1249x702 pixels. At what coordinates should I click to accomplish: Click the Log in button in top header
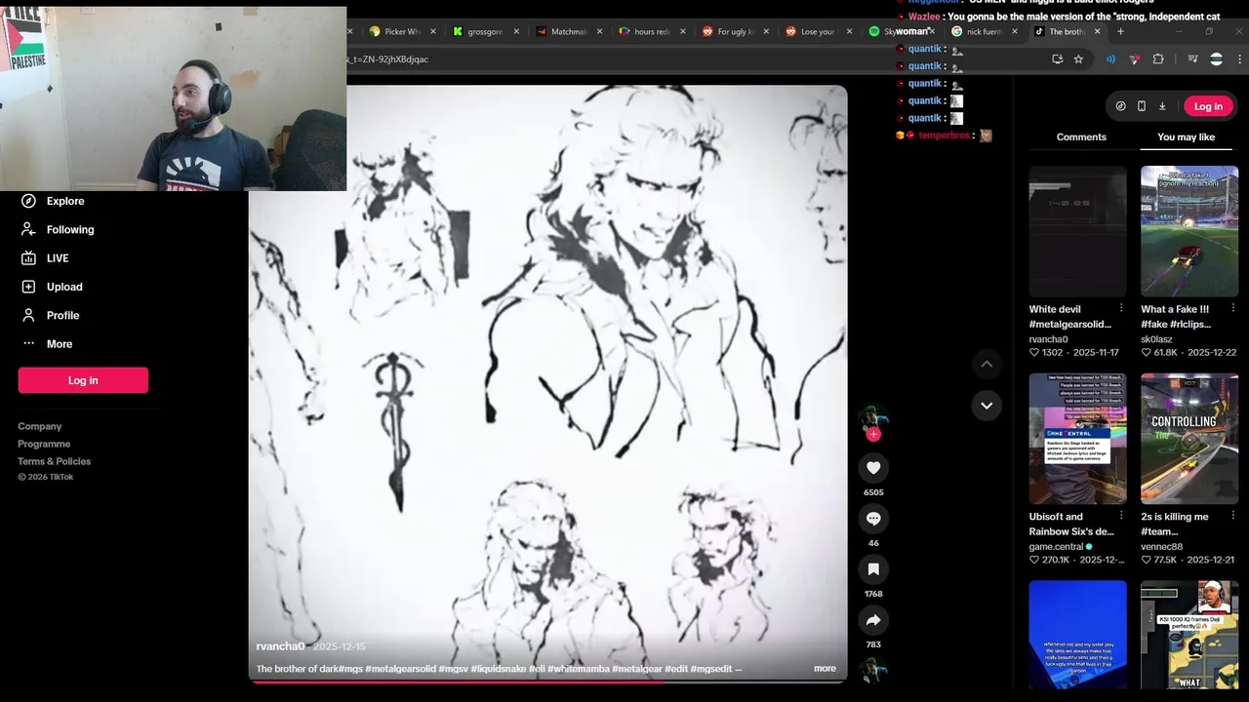coord(1208,106)
